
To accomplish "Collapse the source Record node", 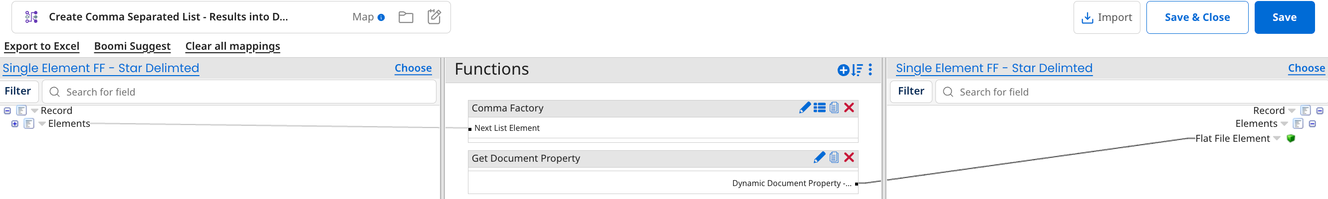I will point(7,110).
